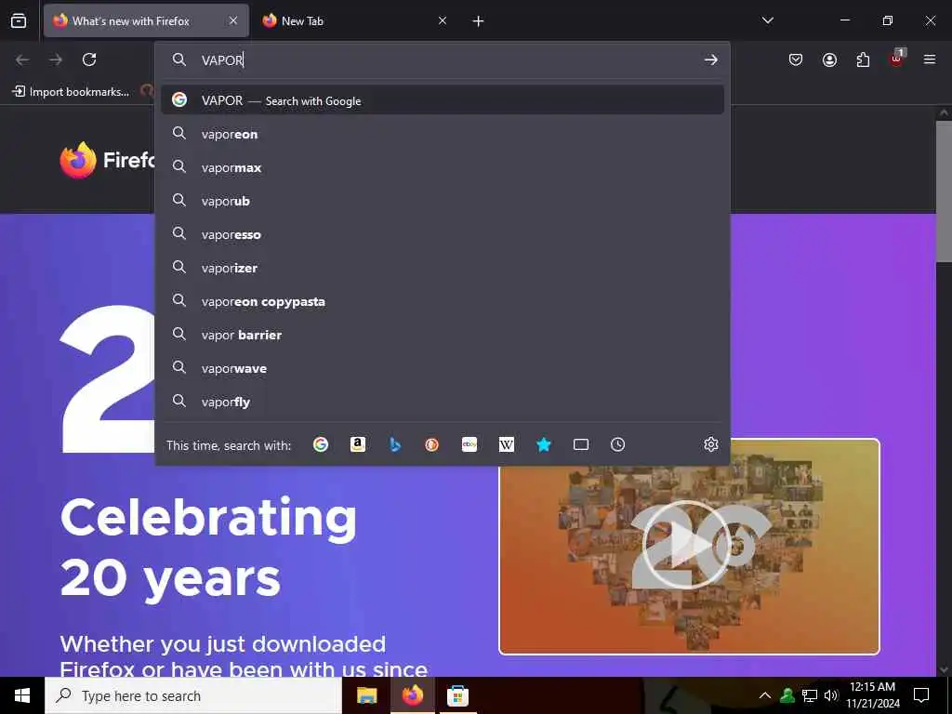Select vaporeon copypasta suggestion

click(442, 301)
